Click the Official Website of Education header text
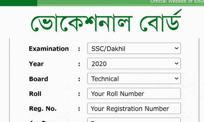 click(x=177, y=2)
